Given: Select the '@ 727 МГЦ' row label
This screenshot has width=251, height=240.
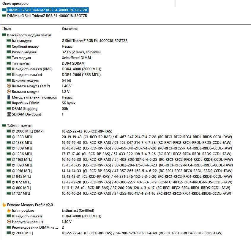Looking at the screenshot, I should click(x=21, y=193).
